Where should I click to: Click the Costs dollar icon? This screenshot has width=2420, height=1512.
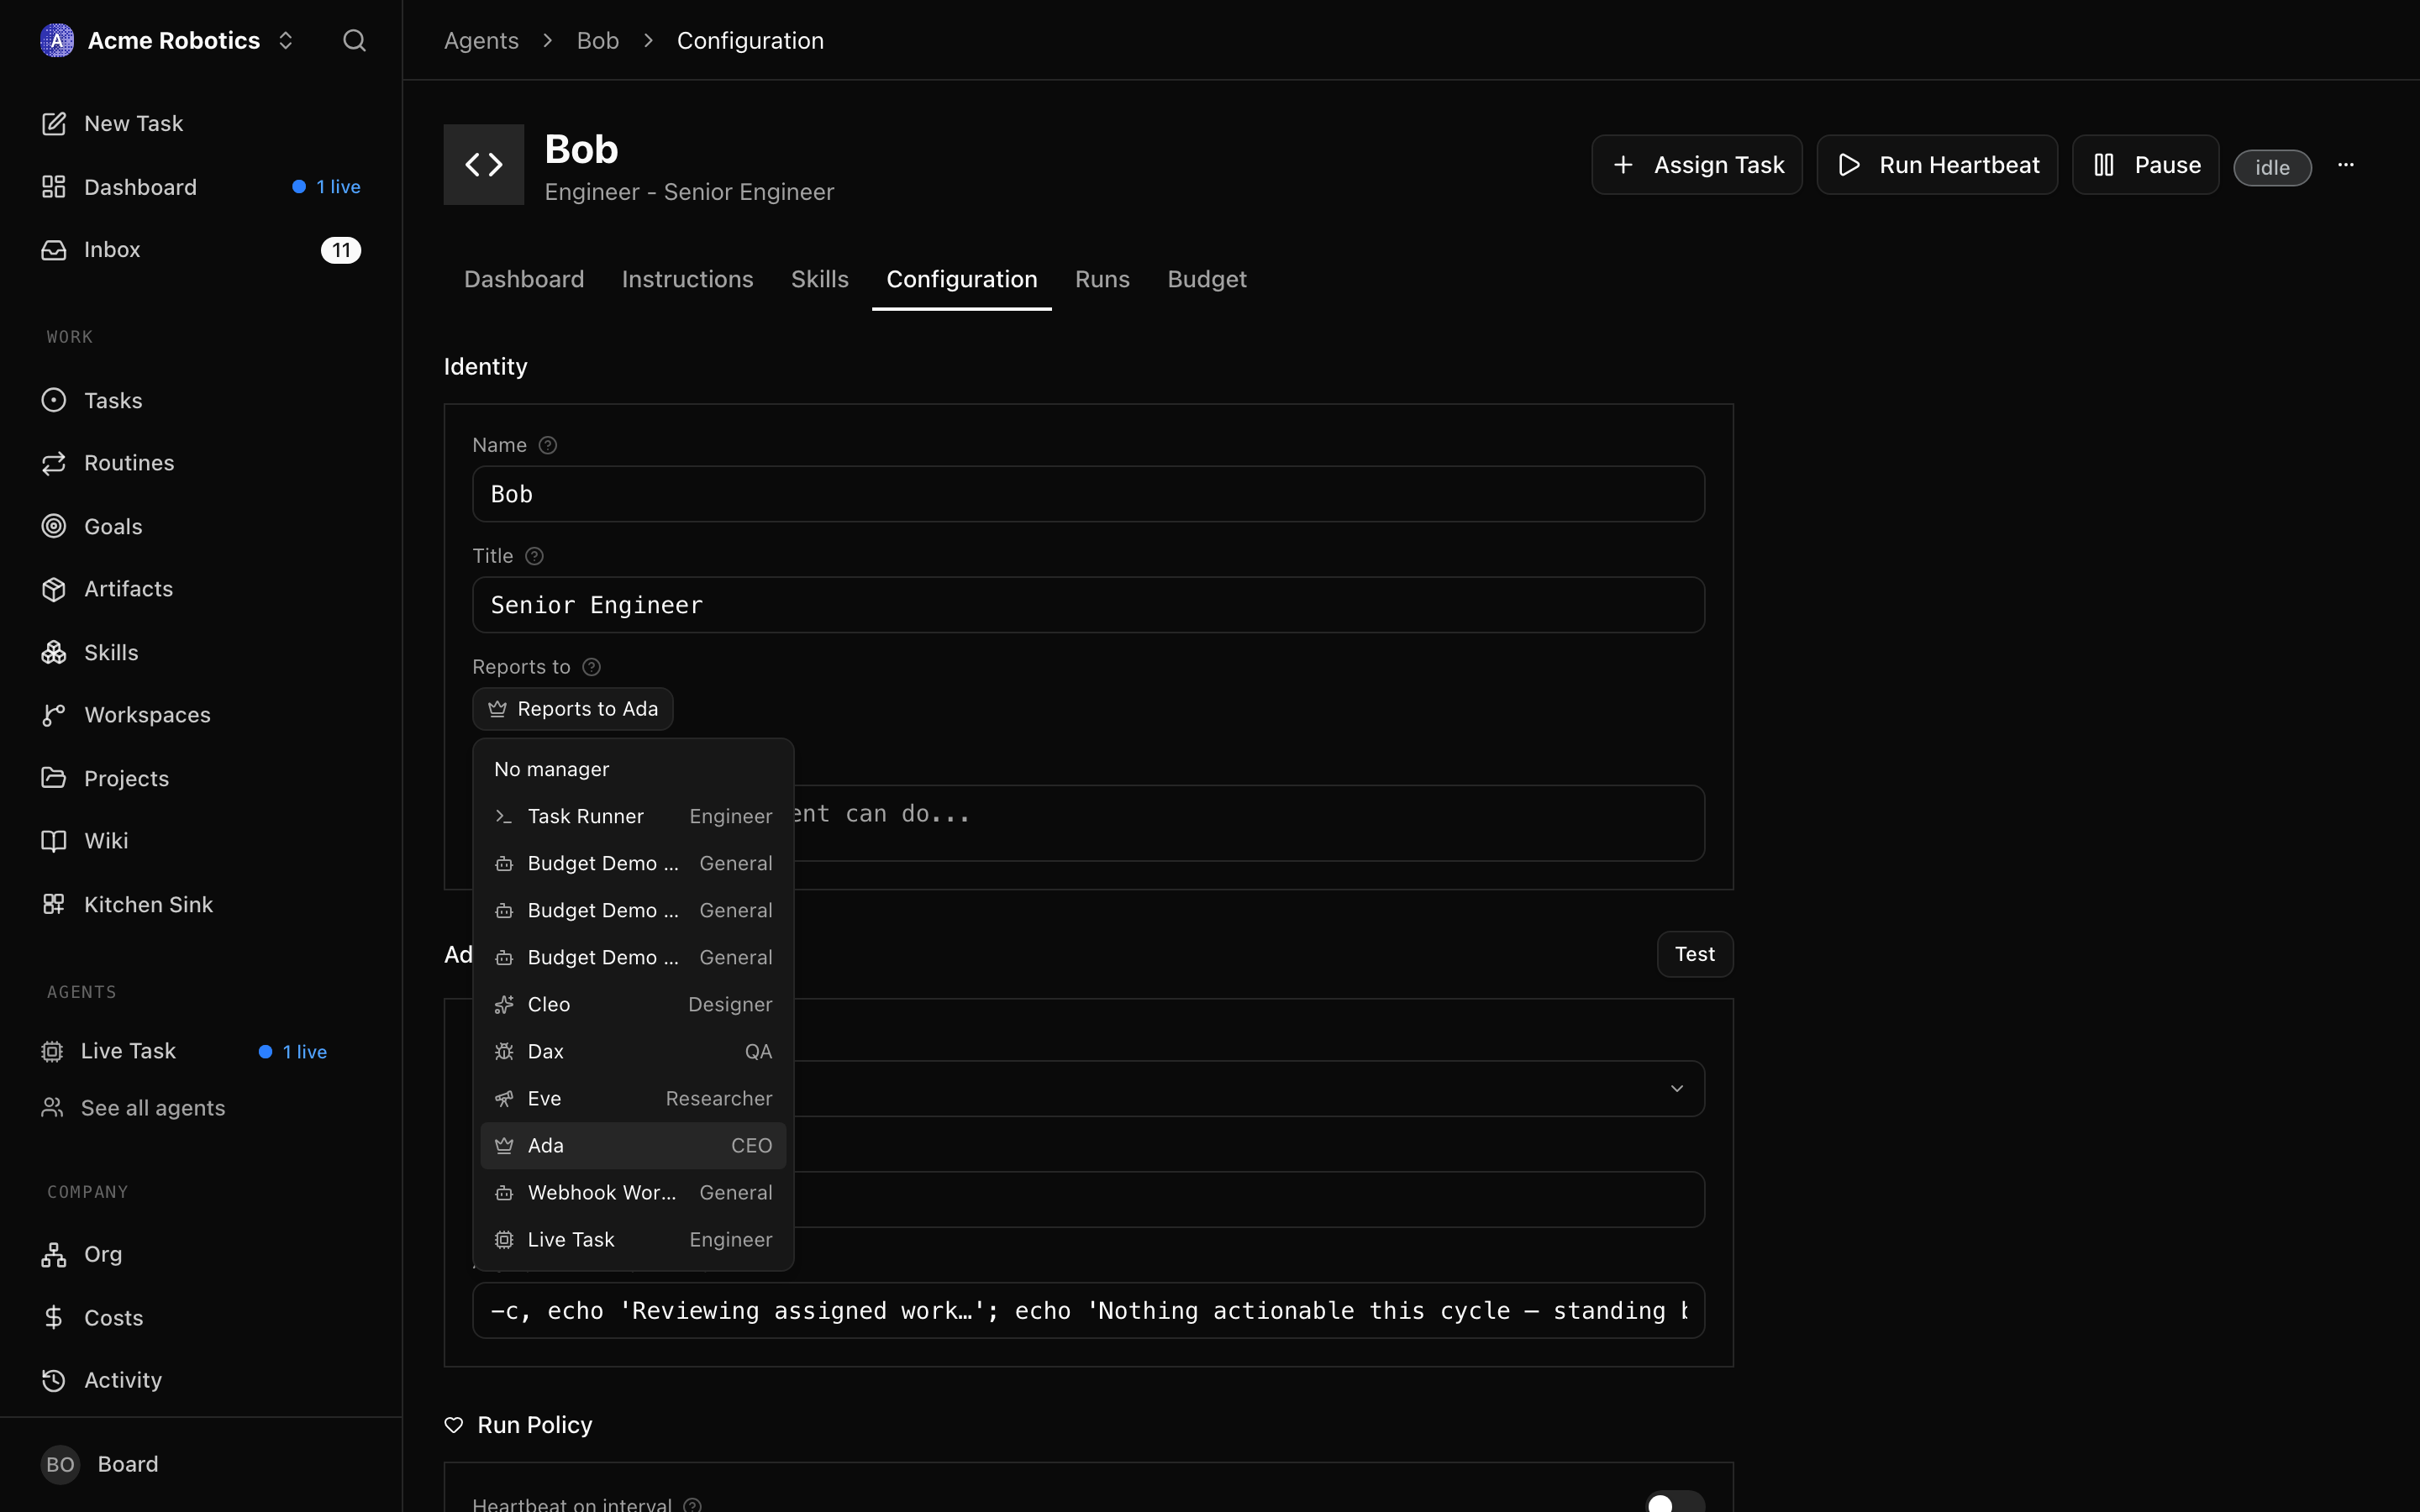(x=54, y=1317)
